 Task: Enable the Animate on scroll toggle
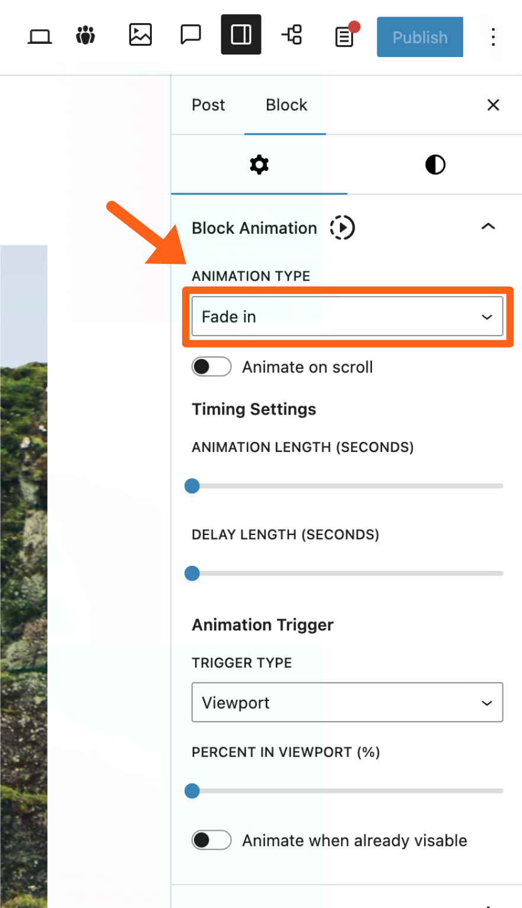[x=211, y=367]
